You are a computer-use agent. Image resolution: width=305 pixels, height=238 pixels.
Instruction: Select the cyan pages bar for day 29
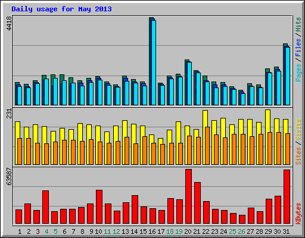pyautogui.click(x=270, y=89)
